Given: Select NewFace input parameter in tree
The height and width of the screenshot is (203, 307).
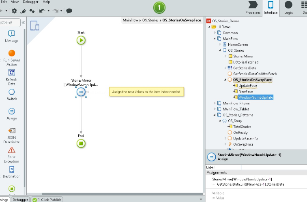Looking at the screenshot, I should coord(245,91).
